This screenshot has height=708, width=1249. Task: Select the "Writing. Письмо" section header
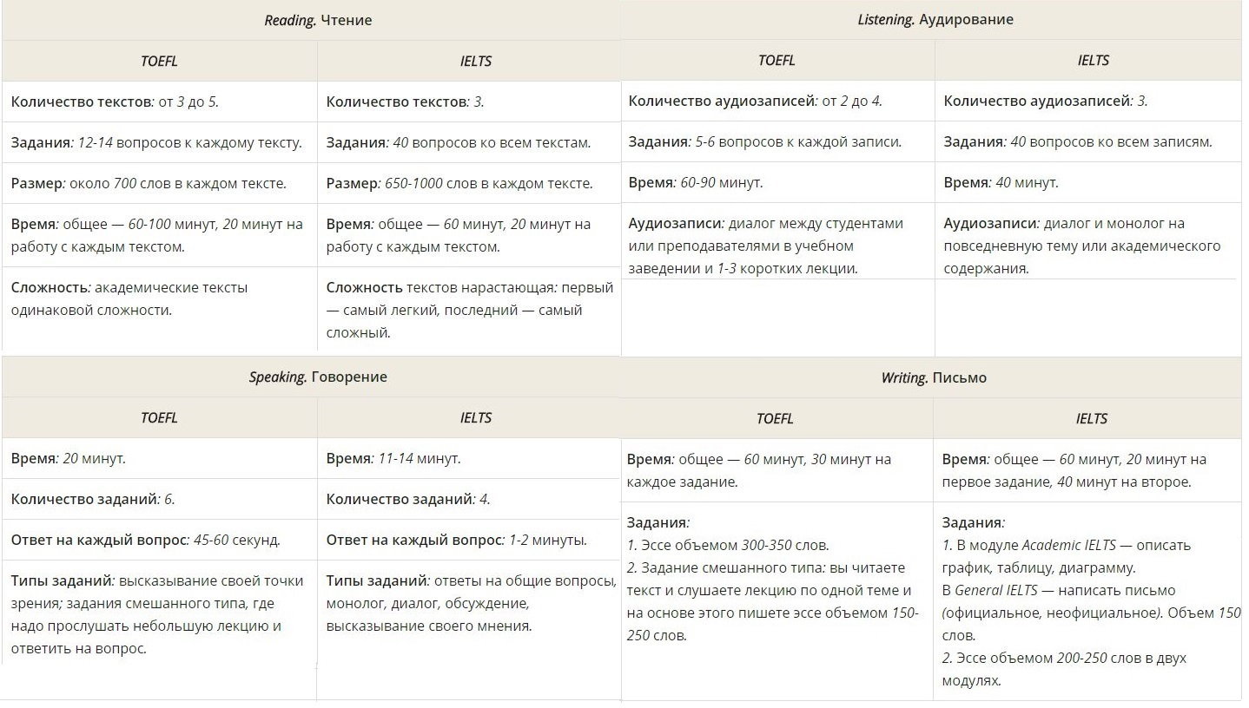click(x=934, y=377)
